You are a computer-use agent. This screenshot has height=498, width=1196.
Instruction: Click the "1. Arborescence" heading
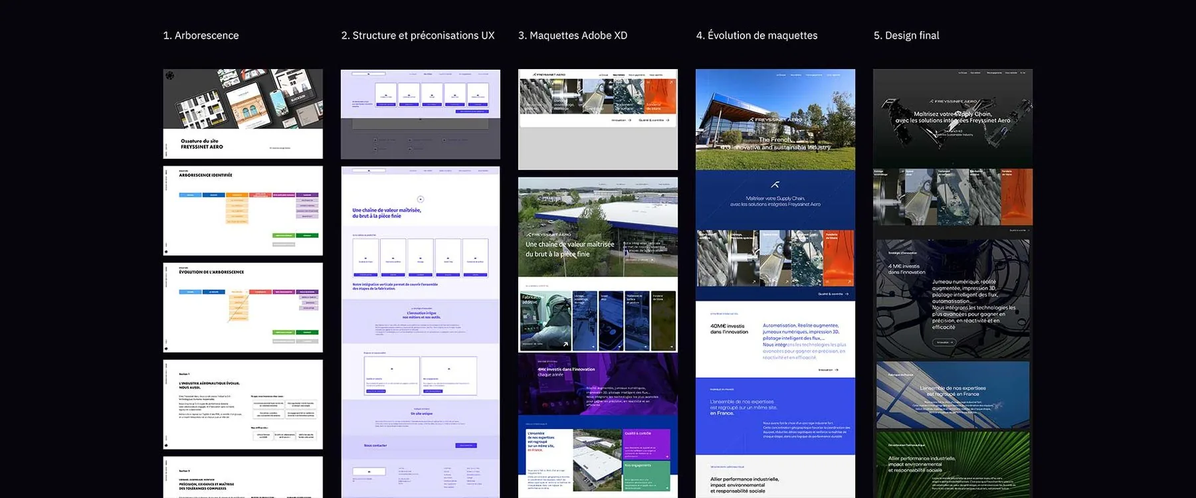coord(201,35)
